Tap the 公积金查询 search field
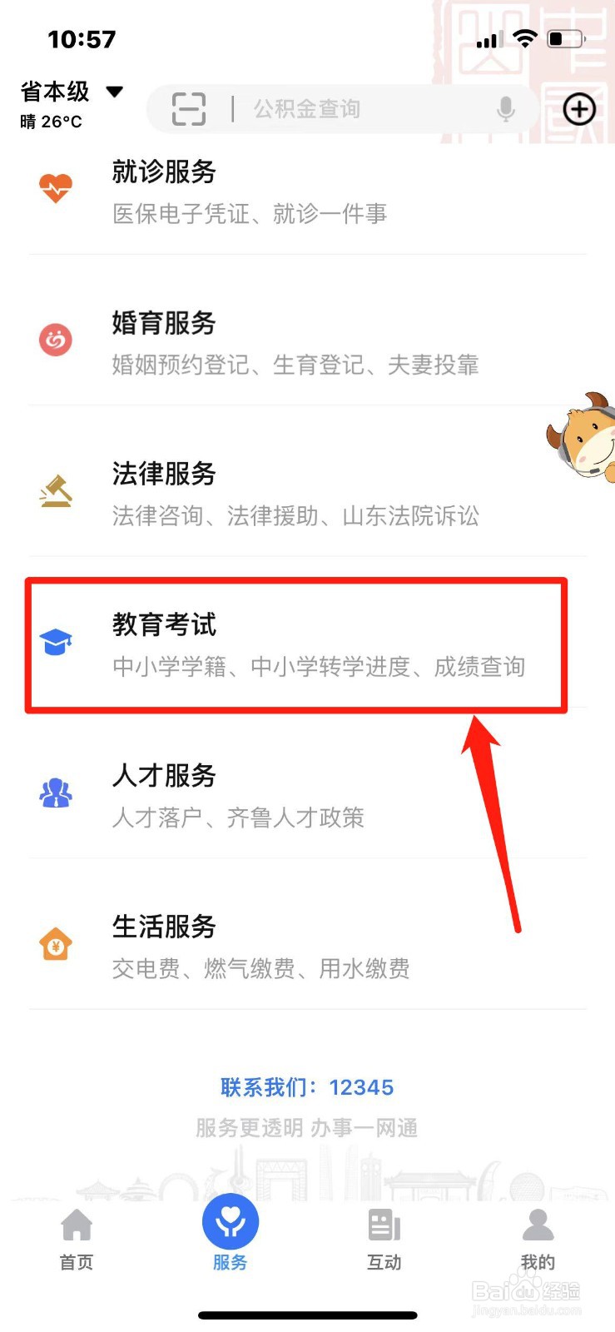This screenshot has width=615, height=1332. tap(341, 109)
